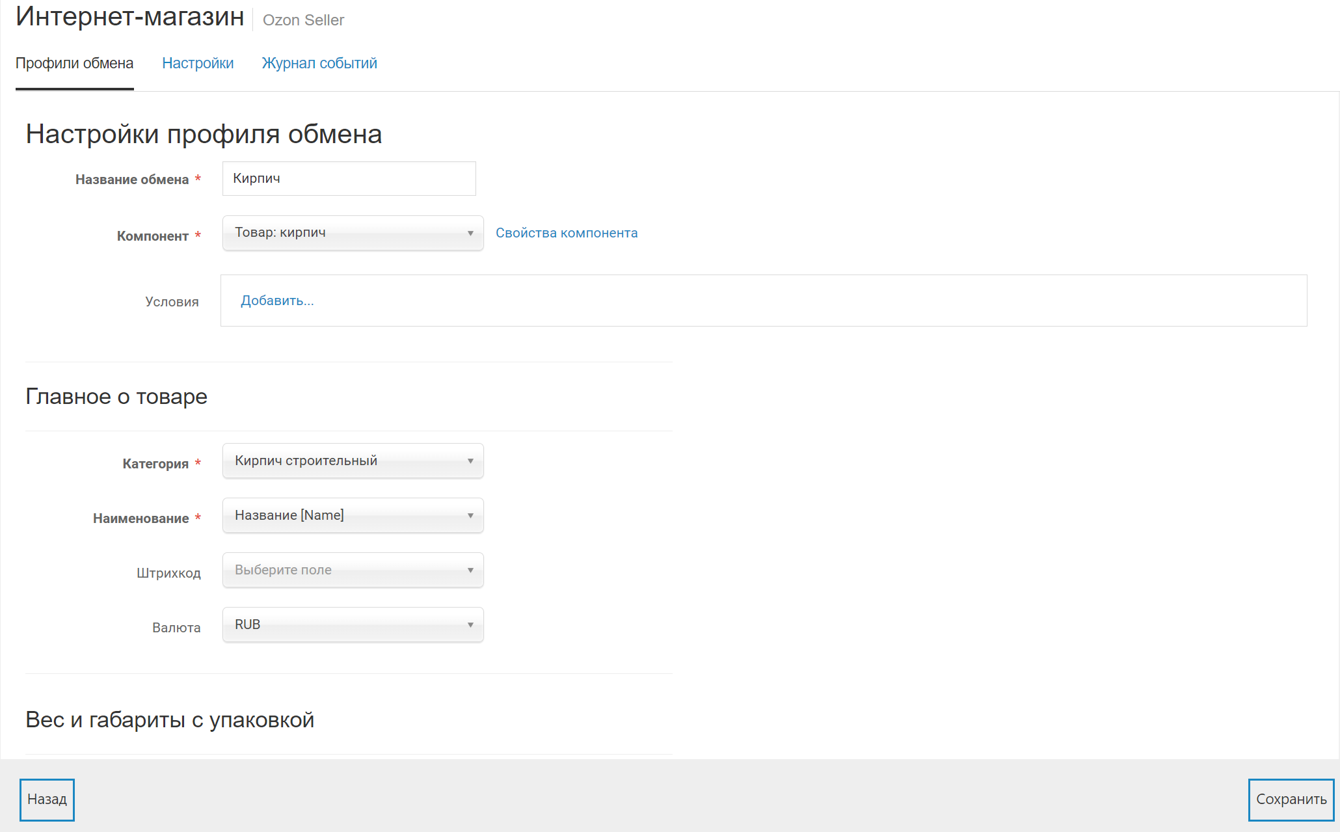This screenshot has height=832, width=1340.
Task: Click the Категория dropdown arrow icon
Action: 470,461
